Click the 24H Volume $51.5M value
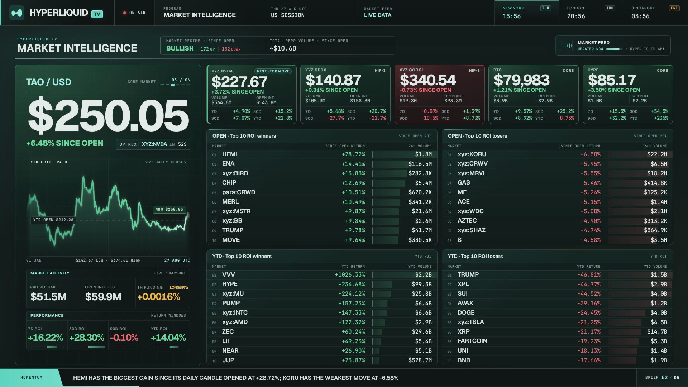 coord(48,297)
